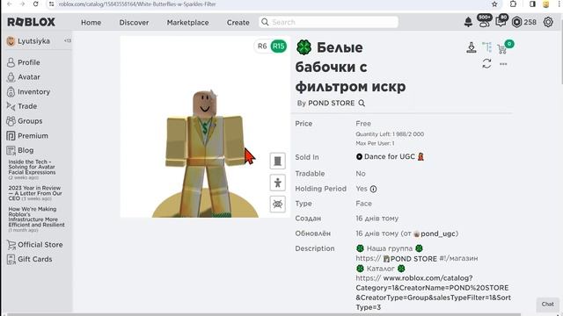The width and height of the screenshot is (563, 316).
Task: Click the Roblox search field
Action: (328, 22)
